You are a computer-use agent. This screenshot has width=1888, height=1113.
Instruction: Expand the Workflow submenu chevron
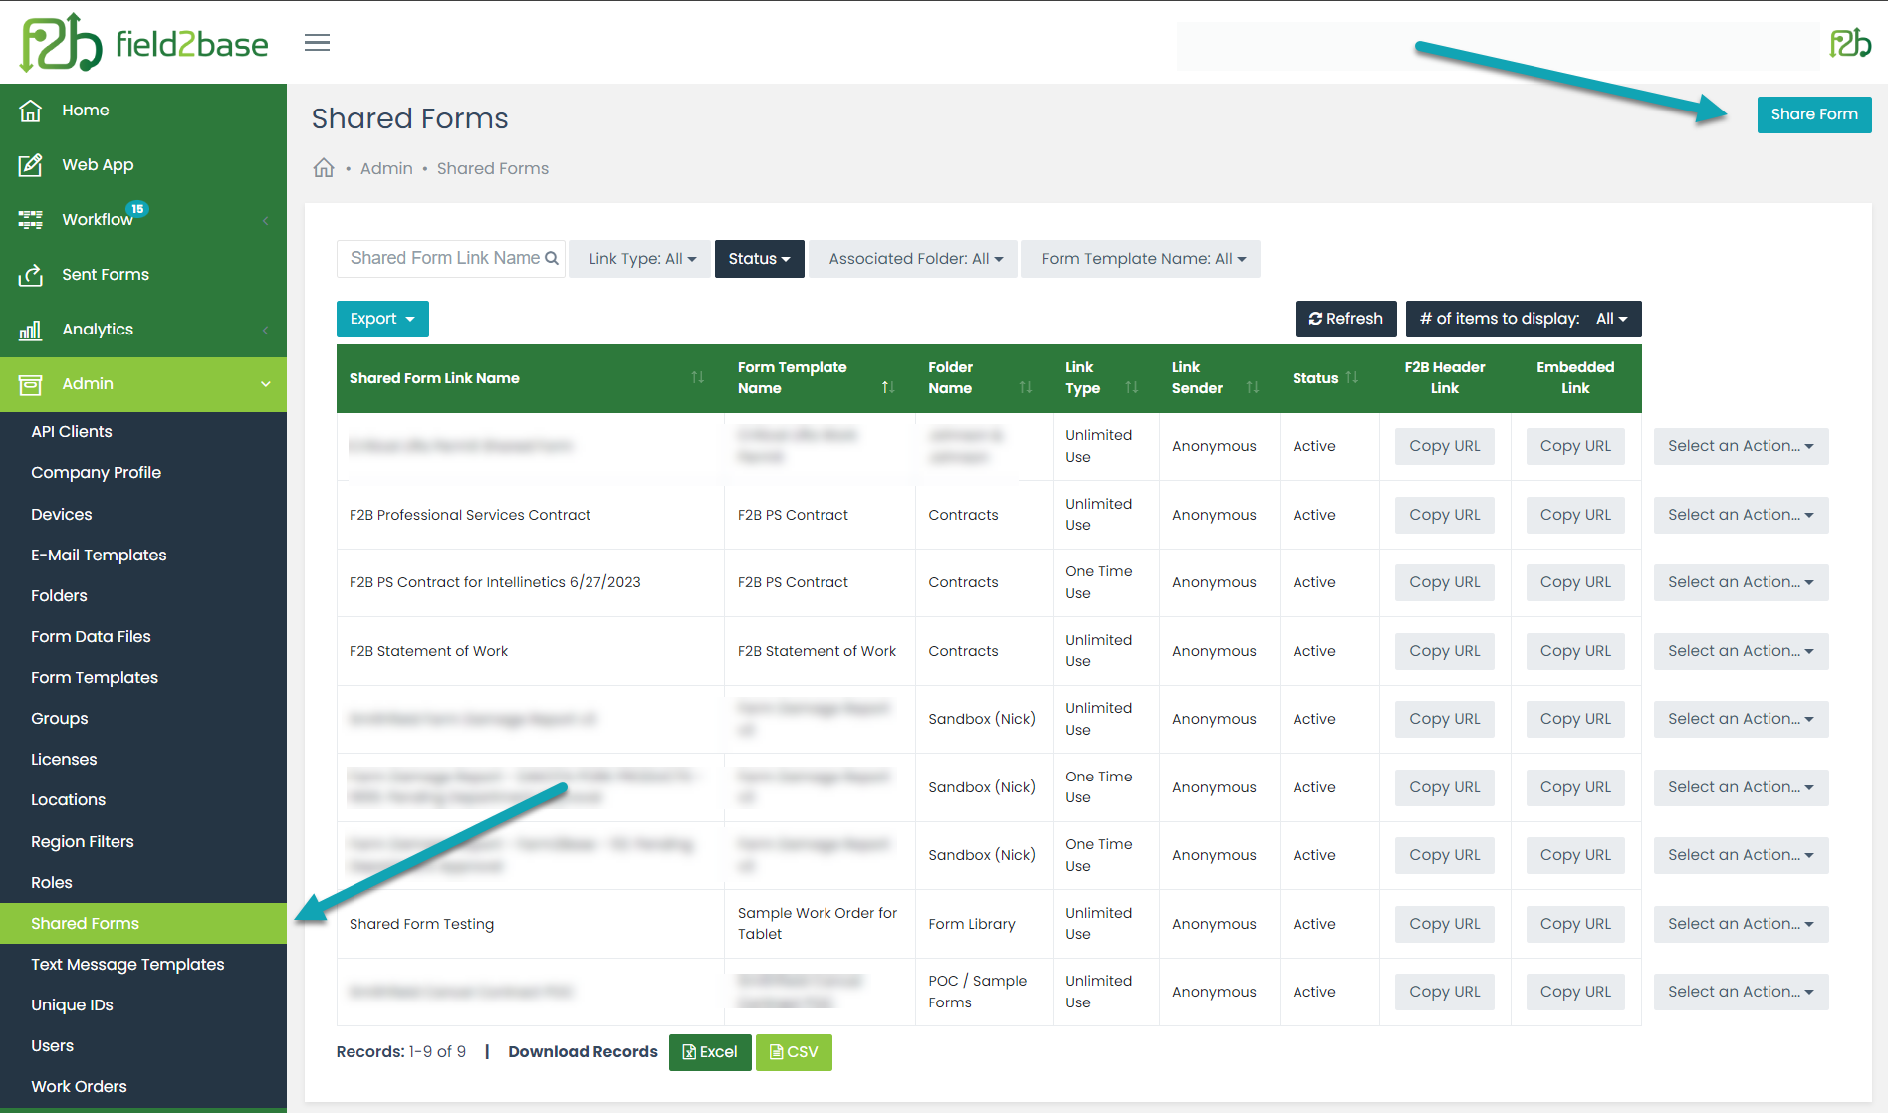[x=265, y=220]
